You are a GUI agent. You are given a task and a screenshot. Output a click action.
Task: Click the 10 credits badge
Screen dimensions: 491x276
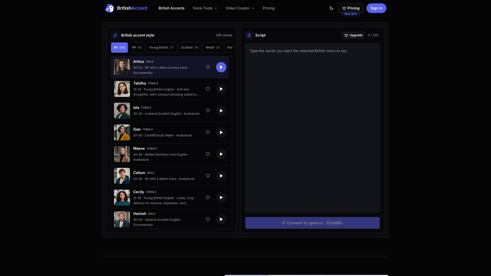tap(334, 223)
